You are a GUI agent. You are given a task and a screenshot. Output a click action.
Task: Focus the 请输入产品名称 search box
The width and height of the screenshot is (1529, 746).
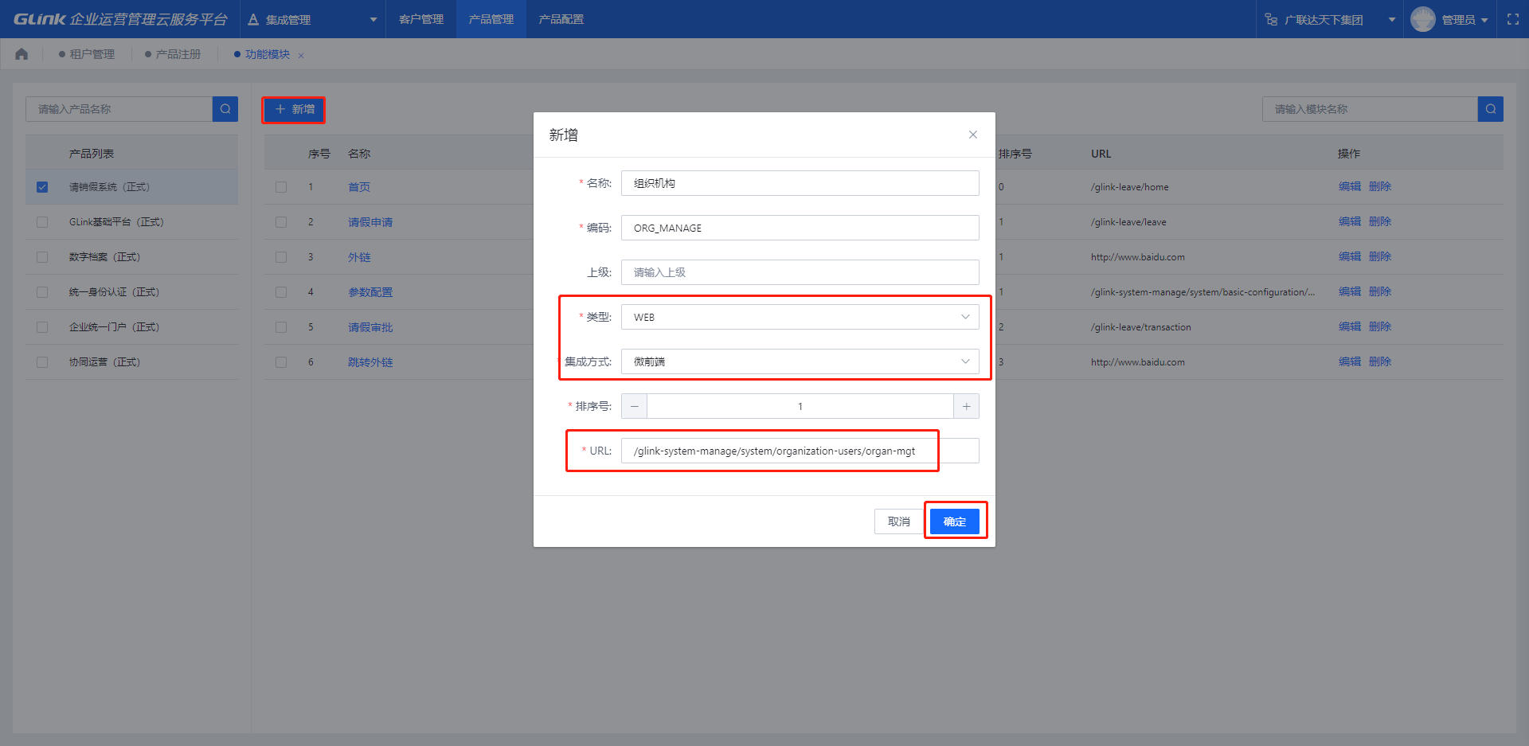point(119,109)
